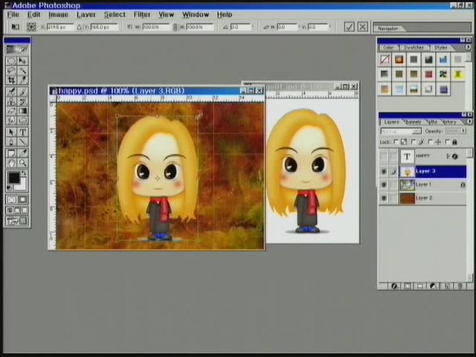
Task: Toggle the link box beside Layer 1
Action: point(393,184)
